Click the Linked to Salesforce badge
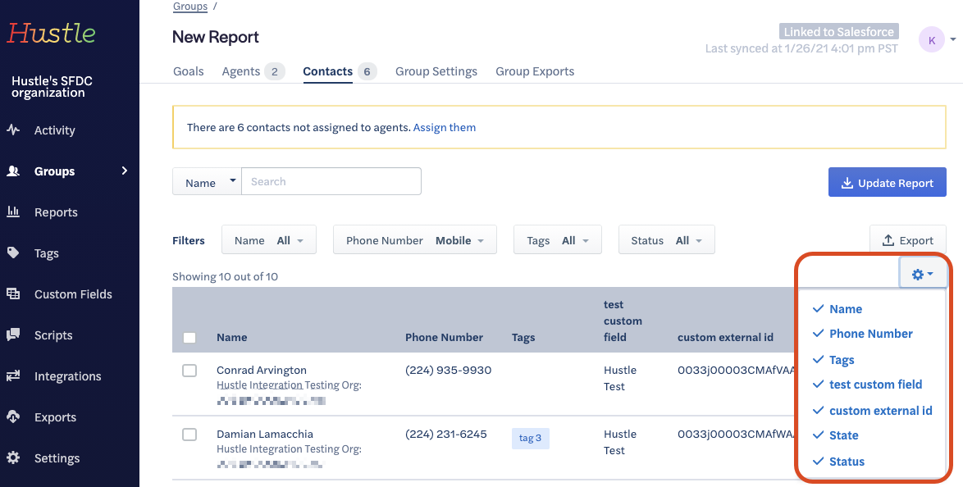The image size is (963, 487). (839, 32)
